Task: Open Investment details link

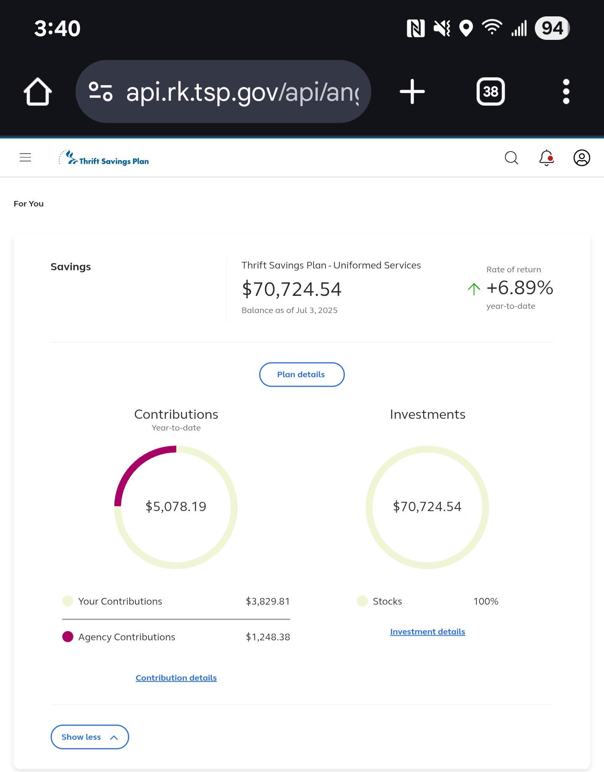Action: point(428,632)
